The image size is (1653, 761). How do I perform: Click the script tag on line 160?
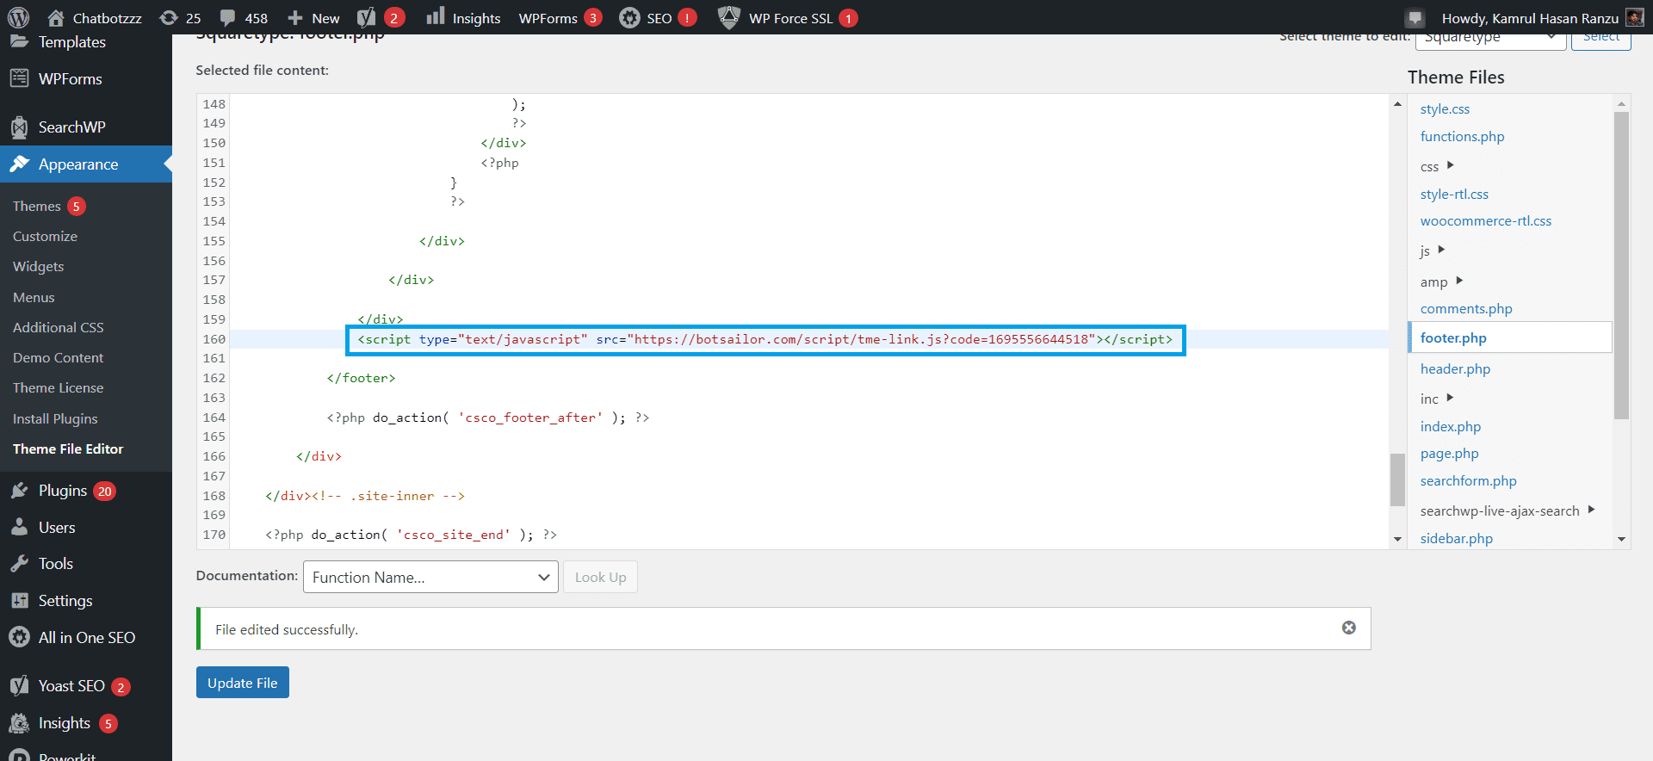(765, 339)
